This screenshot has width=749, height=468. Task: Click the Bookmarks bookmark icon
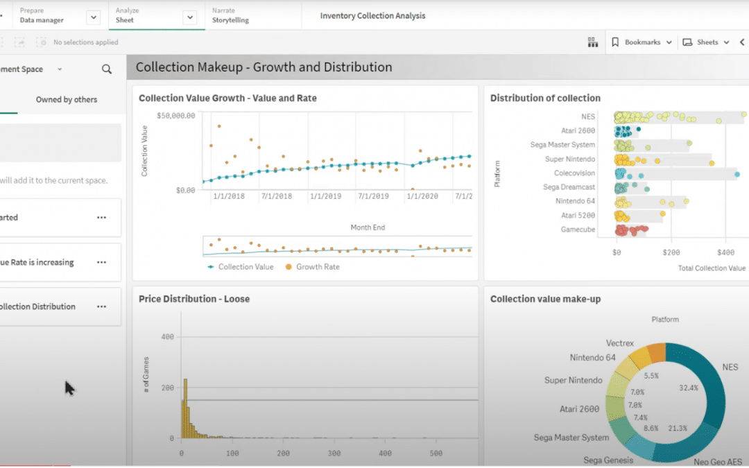616,42
